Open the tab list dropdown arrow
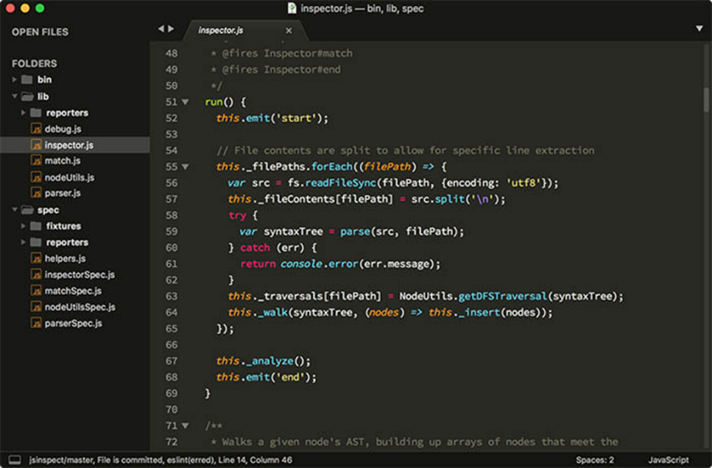The image size is (712, 468). pos(699,29)
